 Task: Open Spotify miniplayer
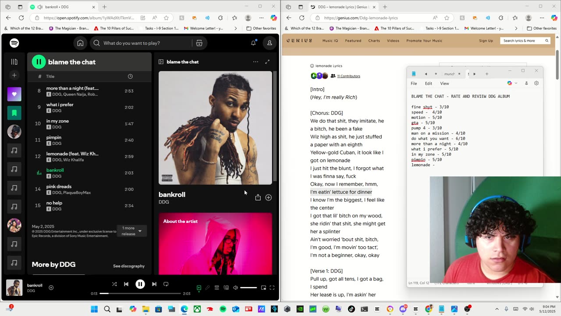pyautogui.click(x=263, y=288)
